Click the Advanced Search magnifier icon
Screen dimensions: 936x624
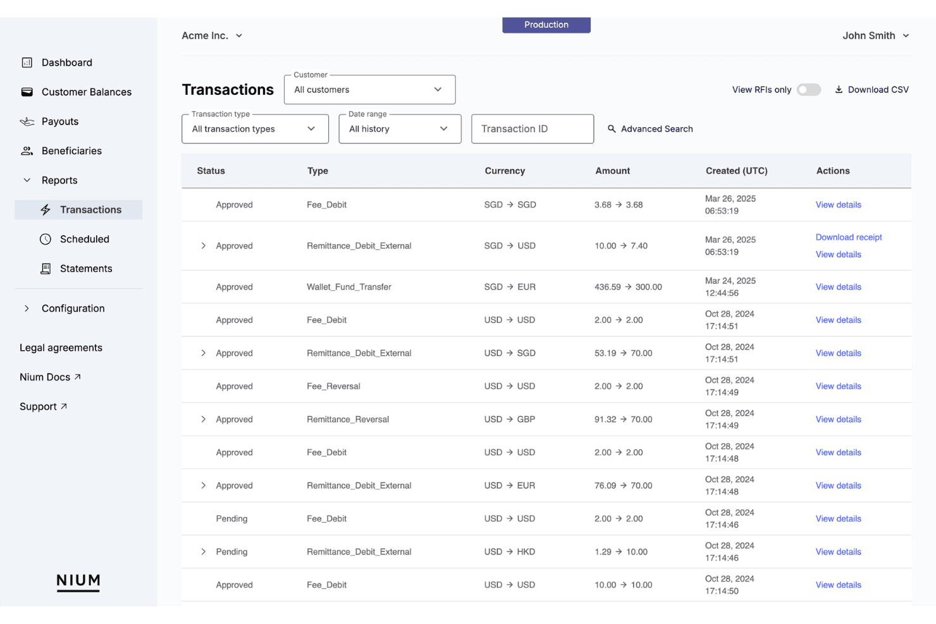pyautogui.click(x=612, y=129)
